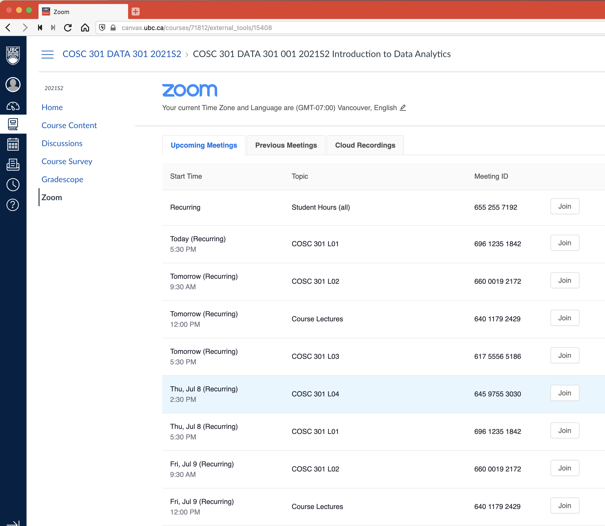Open the Dashboard speedometer icon
Viewport: 605px width, 526px height.
point(13,106)
